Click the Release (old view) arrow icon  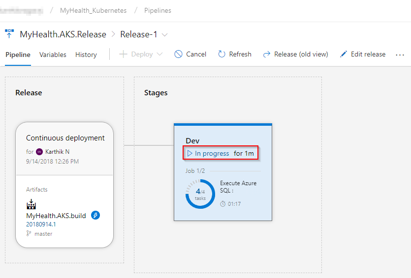267,54
